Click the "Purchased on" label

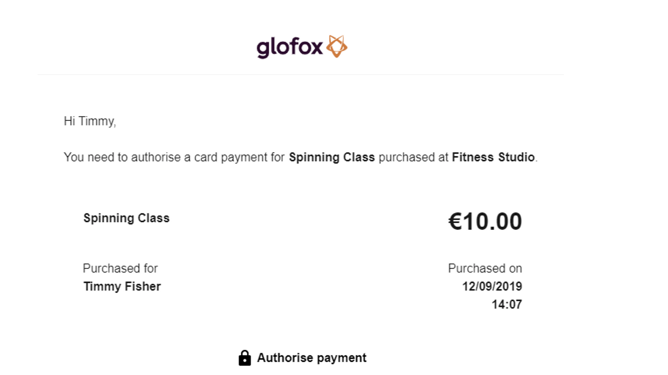485,268
